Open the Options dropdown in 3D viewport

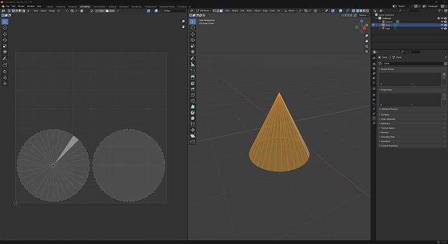363,15
